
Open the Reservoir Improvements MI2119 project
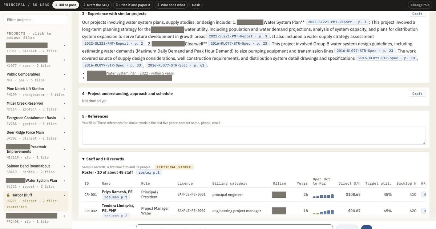pyautogui.click(x=36, y=152)
